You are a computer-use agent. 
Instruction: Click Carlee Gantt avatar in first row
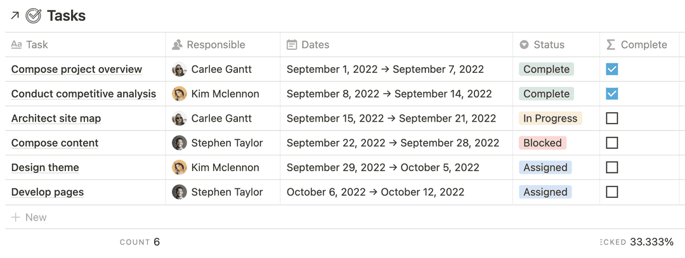[179, 69]
